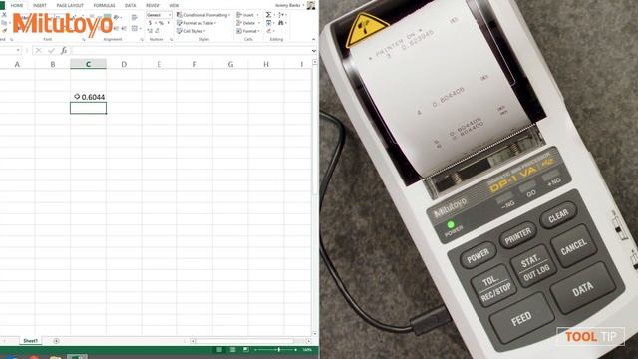
Task: Open the DATA ribbon tab
Action: [130, 5]
